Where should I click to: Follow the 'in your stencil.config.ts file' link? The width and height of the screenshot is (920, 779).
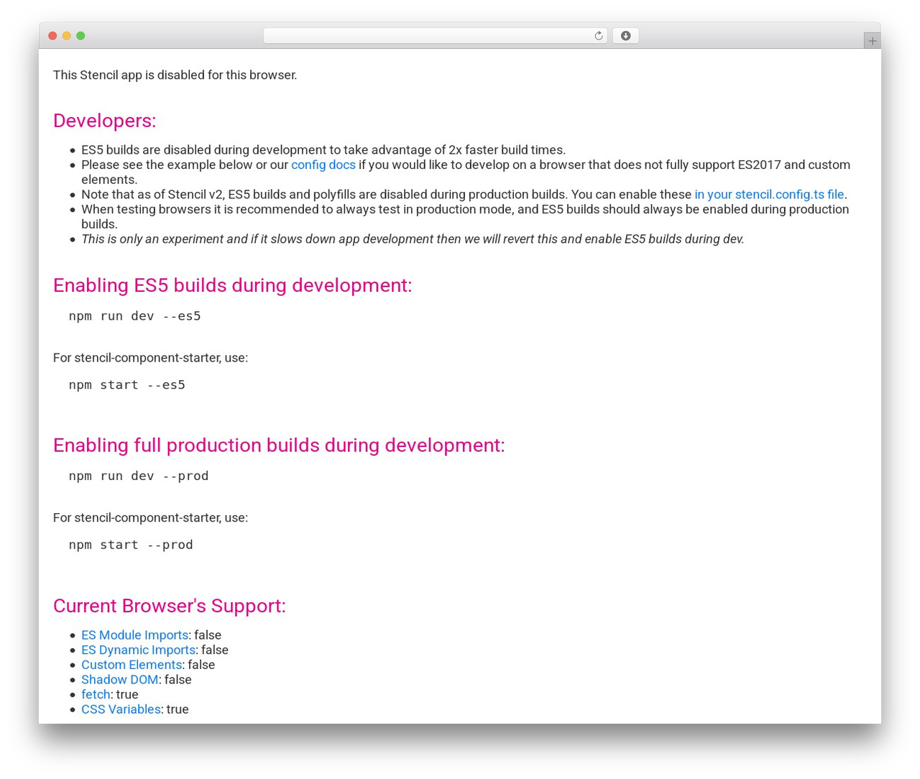(769, 195)
